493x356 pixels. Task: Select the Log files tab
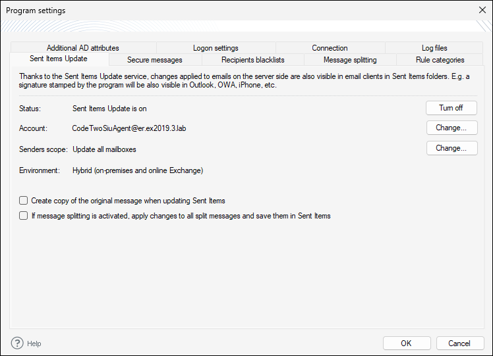point(434,48)
